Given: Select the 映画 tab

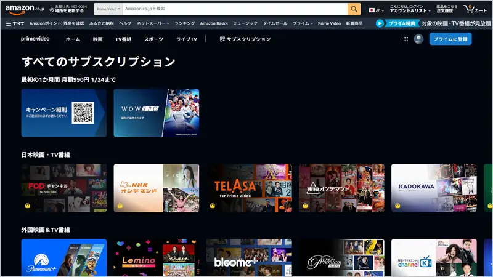Looking at the screenshot, I should point(98,39).
